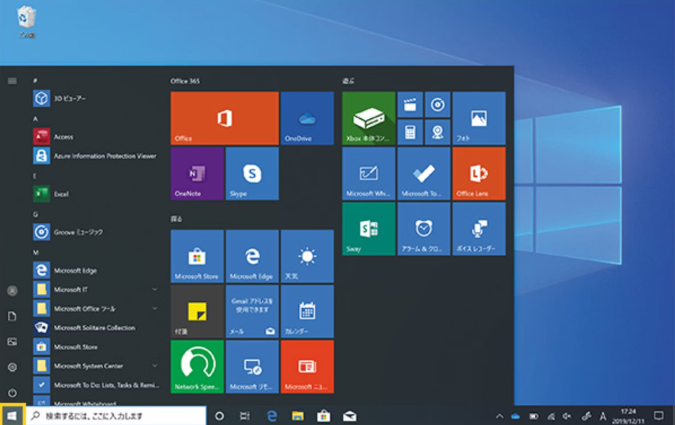Open the small Camera tile
This screenshot has height=425, width=675.
[x=437, y=132]
